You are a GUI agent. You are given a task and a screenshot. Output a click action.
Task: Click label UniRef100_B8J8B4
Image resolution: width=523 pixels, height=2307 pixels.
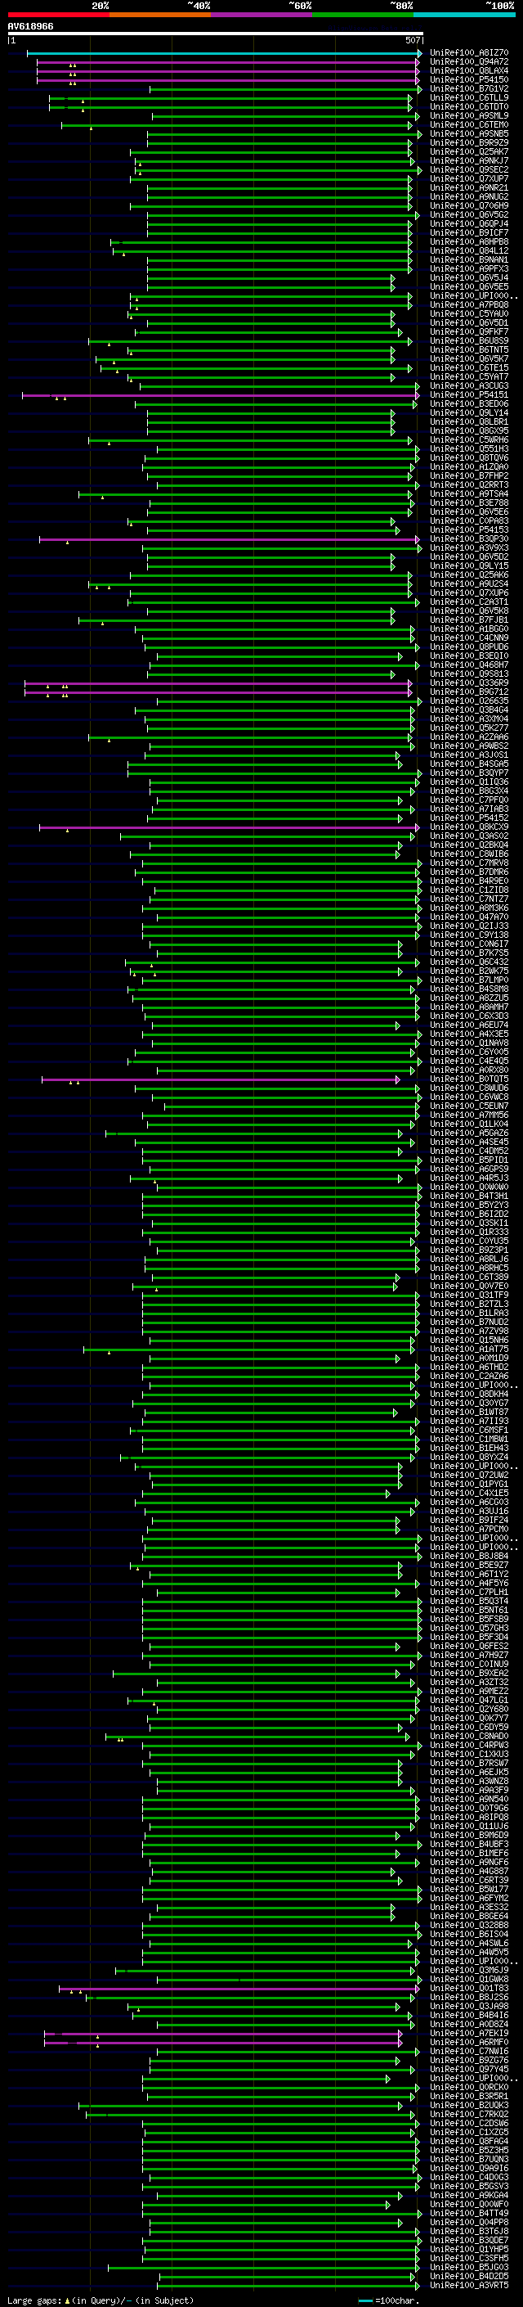(x=468, y=1557)
